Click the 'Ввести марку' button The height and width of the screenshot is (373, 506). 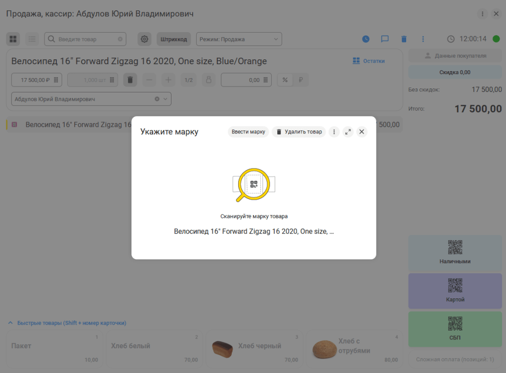click(248, 132)
